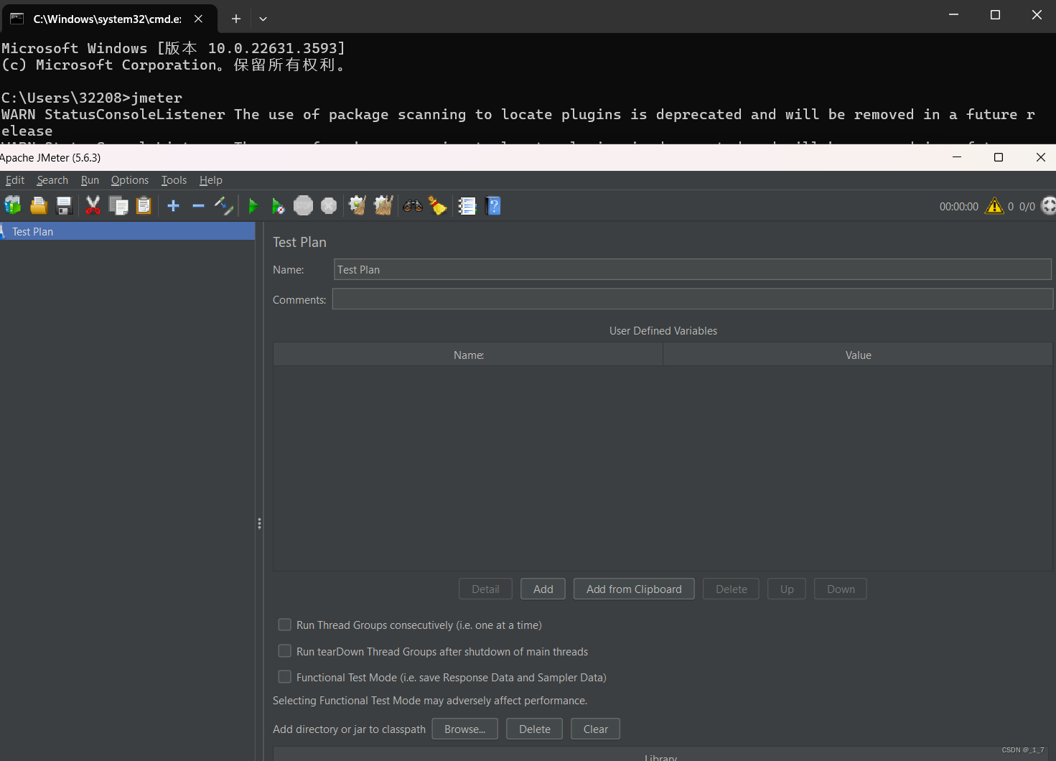Open the search dialog via the binoculars icon
Image resolution: width=1056 pixels, height=761 pixels.
(412, 206)
